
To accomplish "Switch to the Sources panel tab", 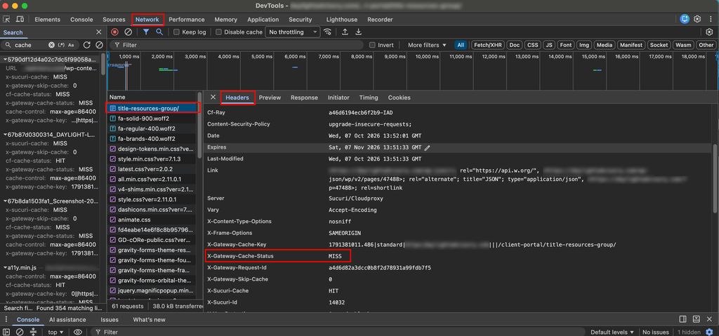I will (114, 19).
